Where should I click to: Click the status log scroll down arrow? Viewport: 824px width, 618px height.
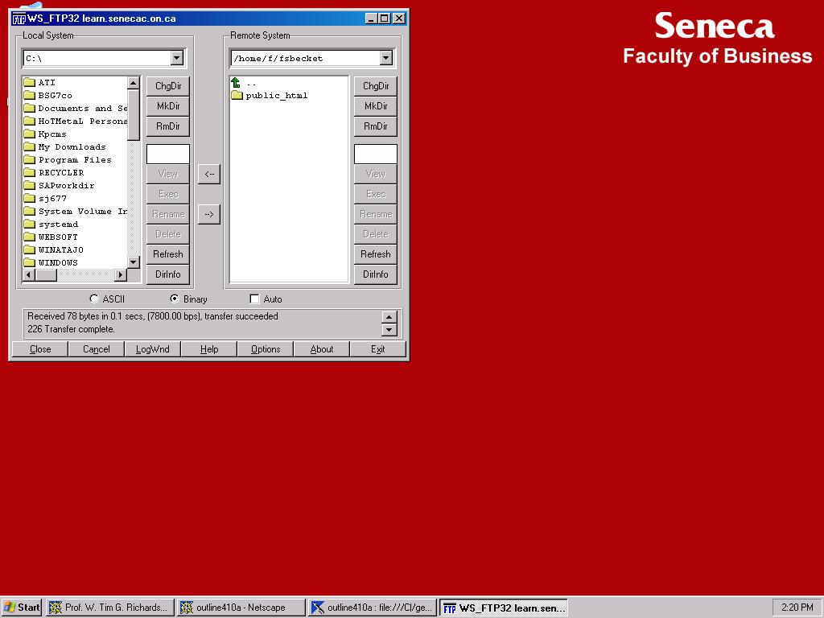389,330
